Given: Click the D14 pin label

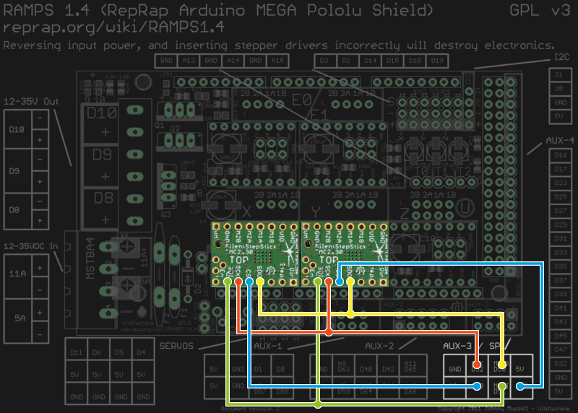Looking at the screenshot, I should [370, 61].
